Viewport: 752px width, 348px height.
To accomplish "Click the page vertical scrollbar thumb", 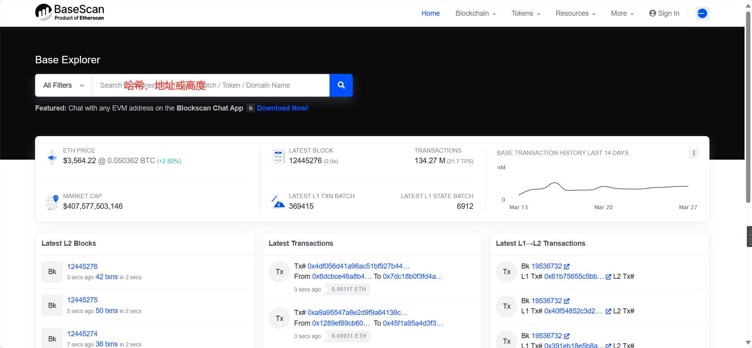I will (748, 107).
